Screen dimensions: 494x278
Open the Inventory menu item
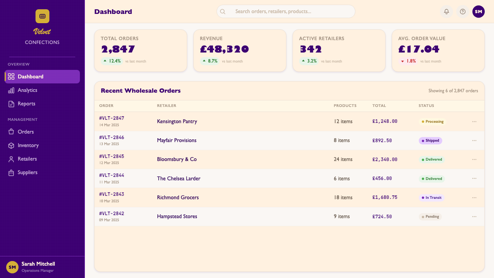pos(42,145)
